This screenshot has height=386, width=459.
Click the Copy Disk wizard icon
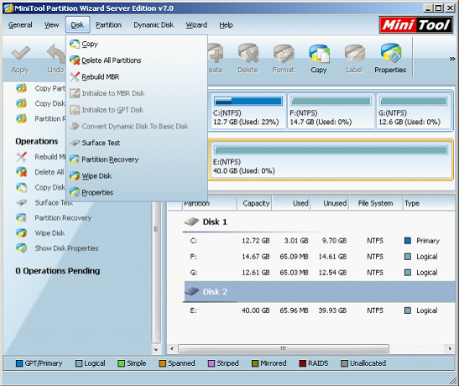click(x=21, y=103)
